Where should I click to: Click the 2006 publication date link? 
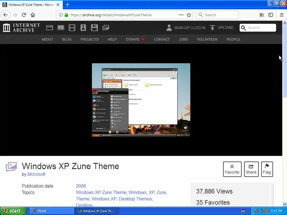[81, 186]
